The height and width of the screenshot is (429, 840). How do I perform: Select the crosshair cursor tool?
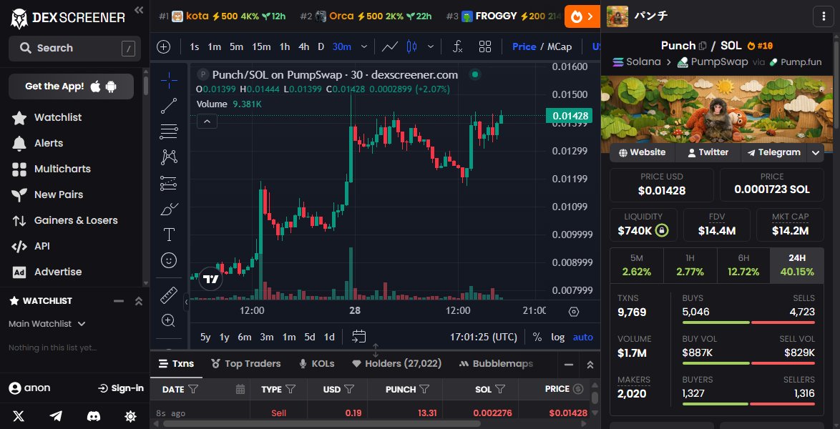pos(169,80)
